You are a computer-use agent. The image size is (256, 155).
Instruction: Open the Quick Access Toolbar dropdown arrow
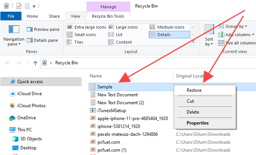click(x=34, y=6)
